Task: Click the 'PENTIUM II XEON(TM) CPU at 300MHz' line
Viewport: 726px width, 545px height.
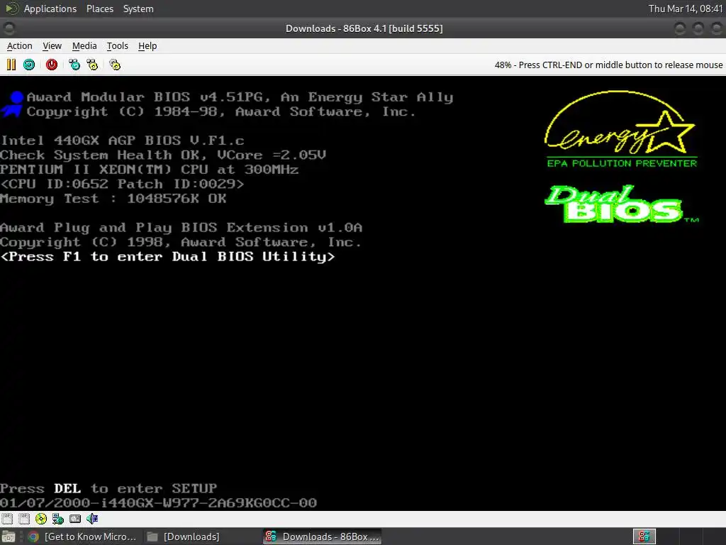Action: tap(149, 169)
